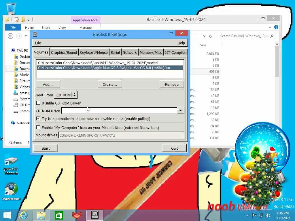The height and width of the screenshot is (221, 295).
Task: Click Explorer Forward navigation arrow
Action: click(x=19, y=36)
